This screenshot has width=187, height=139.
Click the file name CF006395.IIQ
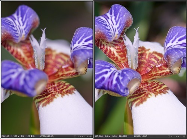[x=47, y=136]
